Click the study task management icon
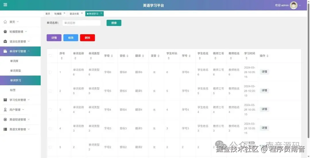310x158 pixels. pyautogui.click(x=5, y=100)
